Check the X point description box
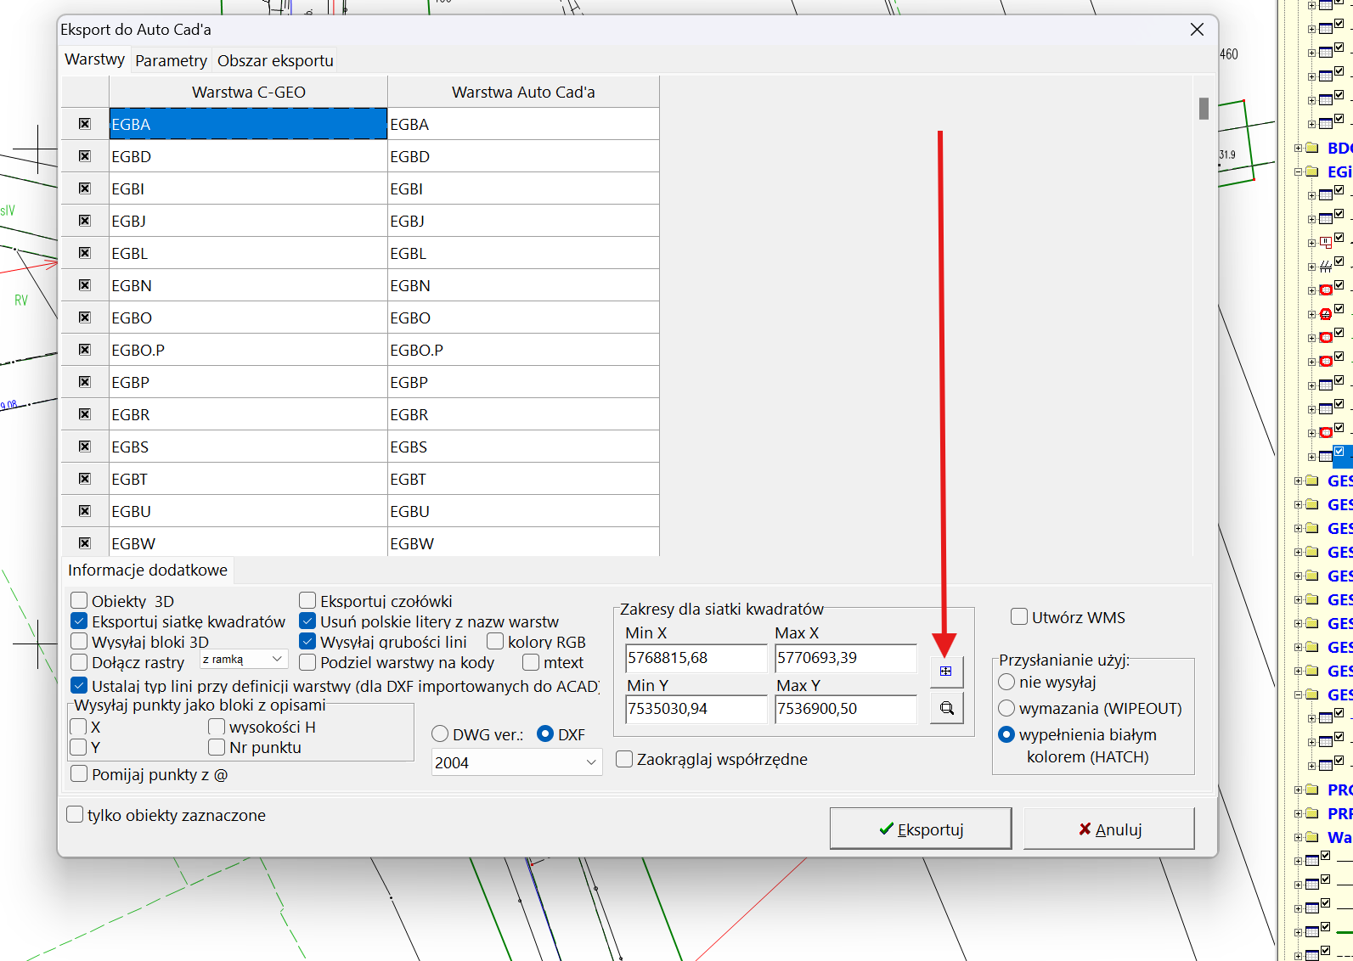The width and height of the screenshot is (1353, 961). pyautogui.click(x=79, y=727)
